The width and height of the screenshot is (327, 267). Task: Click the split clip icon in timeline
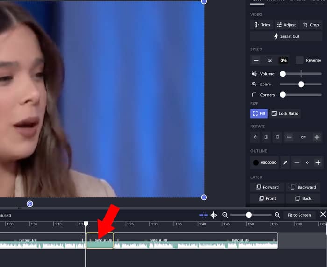(213, 215)
